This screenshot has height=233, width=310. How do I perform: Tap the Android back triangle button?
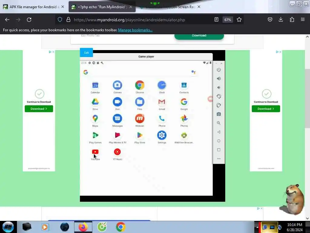219,132
